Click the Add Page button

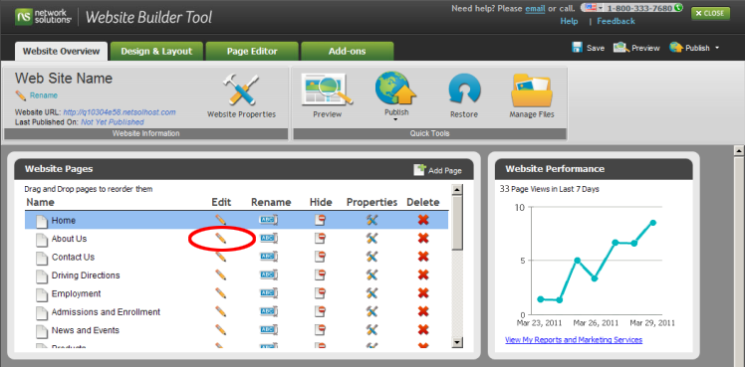click(x=437, y=170)
